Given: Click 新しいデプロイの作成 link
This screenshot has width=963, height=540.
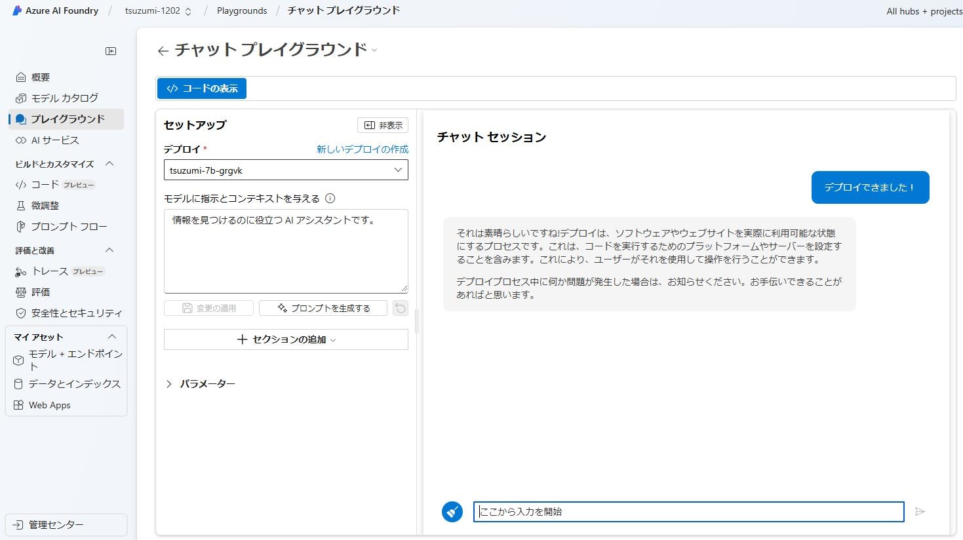Looking at the screenshot, I should tap(363, 149).
